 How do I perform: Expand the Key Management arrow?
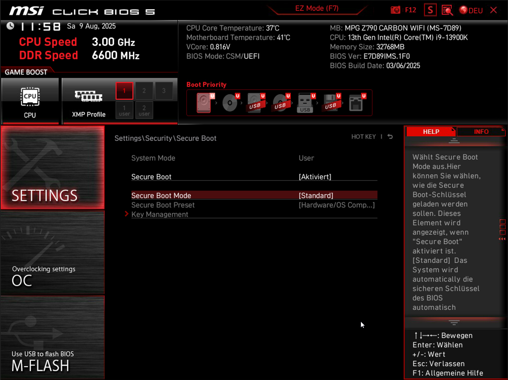127,214
